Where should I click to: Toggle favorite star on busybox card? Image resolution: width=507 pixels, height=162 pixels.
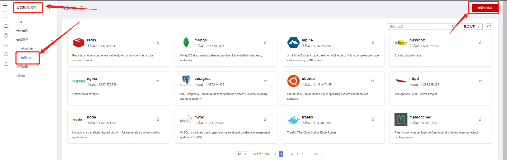coord(480,42)
